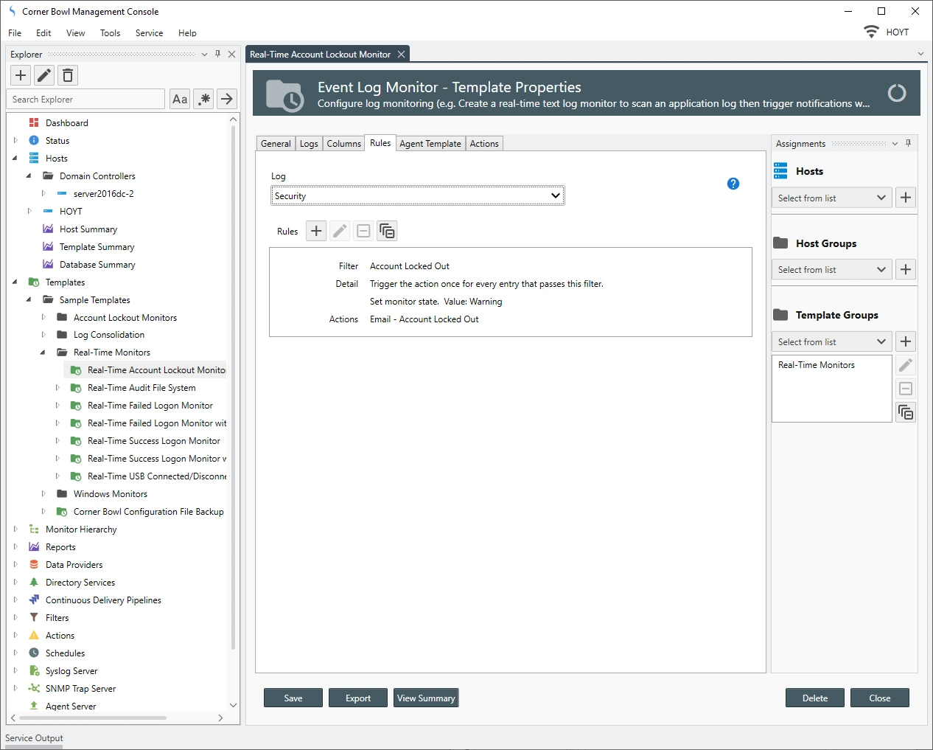Click the pencil edit icon in Explorer toolbar
The height and width of the screenshot is (750, 933).
click(x=44, y=75)
